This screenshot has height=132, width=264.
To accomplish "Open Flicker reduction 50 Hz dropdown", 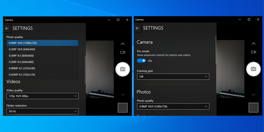I will tap(43, 111).
